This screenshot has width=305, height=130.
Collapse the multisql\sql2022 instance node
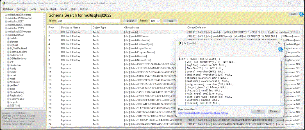(x=6, y=35)
